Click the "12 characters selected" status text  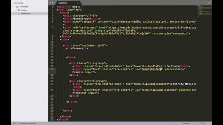point(26,123)
